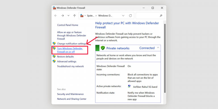Click Allow an app or feature through firewall

pyautogui.click(x=72, y=35)
